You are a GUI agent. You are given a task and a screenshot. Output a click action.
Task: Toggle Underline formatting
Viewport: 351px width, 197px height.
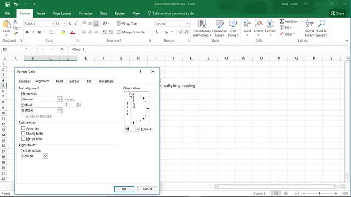(39, 32)
